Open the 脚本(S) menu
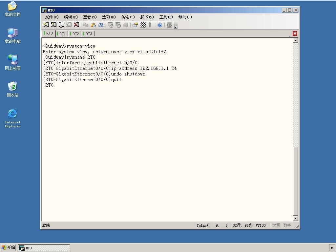Viewport: 336px width, 252px height. point(147,17)
